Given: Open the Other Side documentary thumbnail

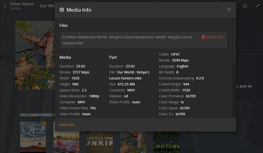Looking at the screenshot, I should pos(99,142).
